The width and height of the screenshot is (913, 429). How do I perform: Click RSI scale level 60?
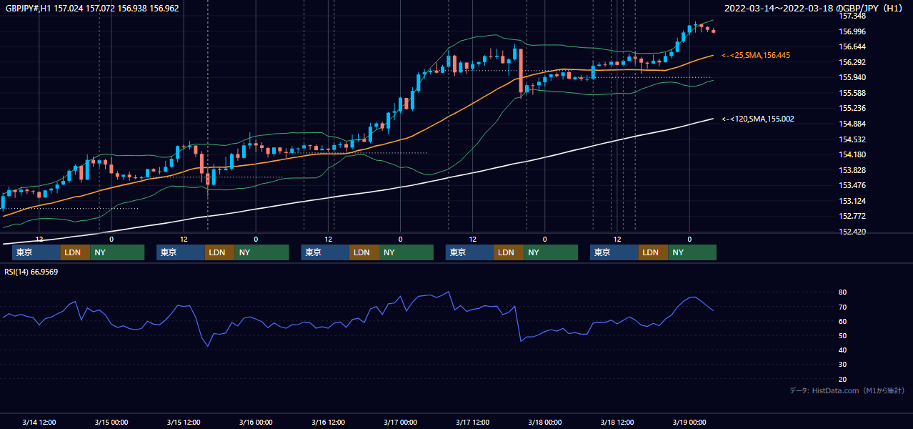[x=843, y=321]
